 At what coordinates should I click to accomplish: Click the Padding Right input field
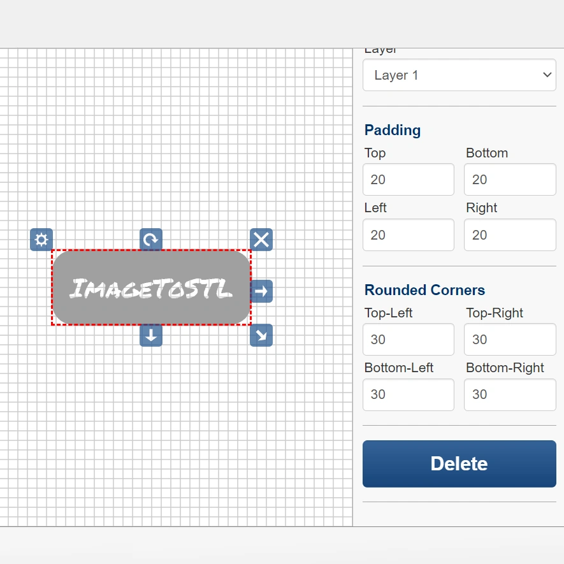point(509,235)
